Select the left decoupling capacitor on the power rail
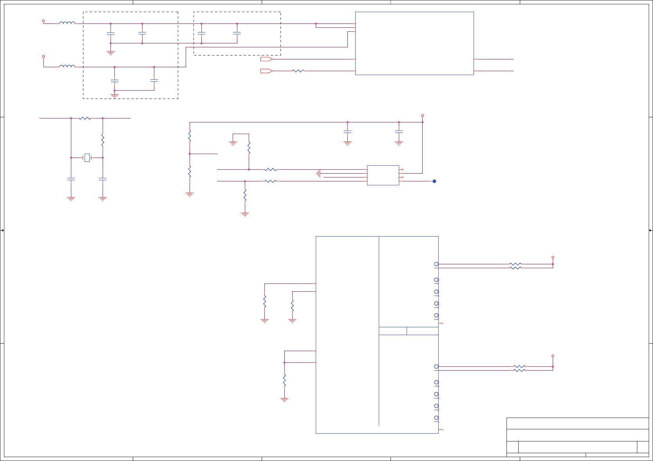This screenshot has width=653, height=461. click(347, 132)
